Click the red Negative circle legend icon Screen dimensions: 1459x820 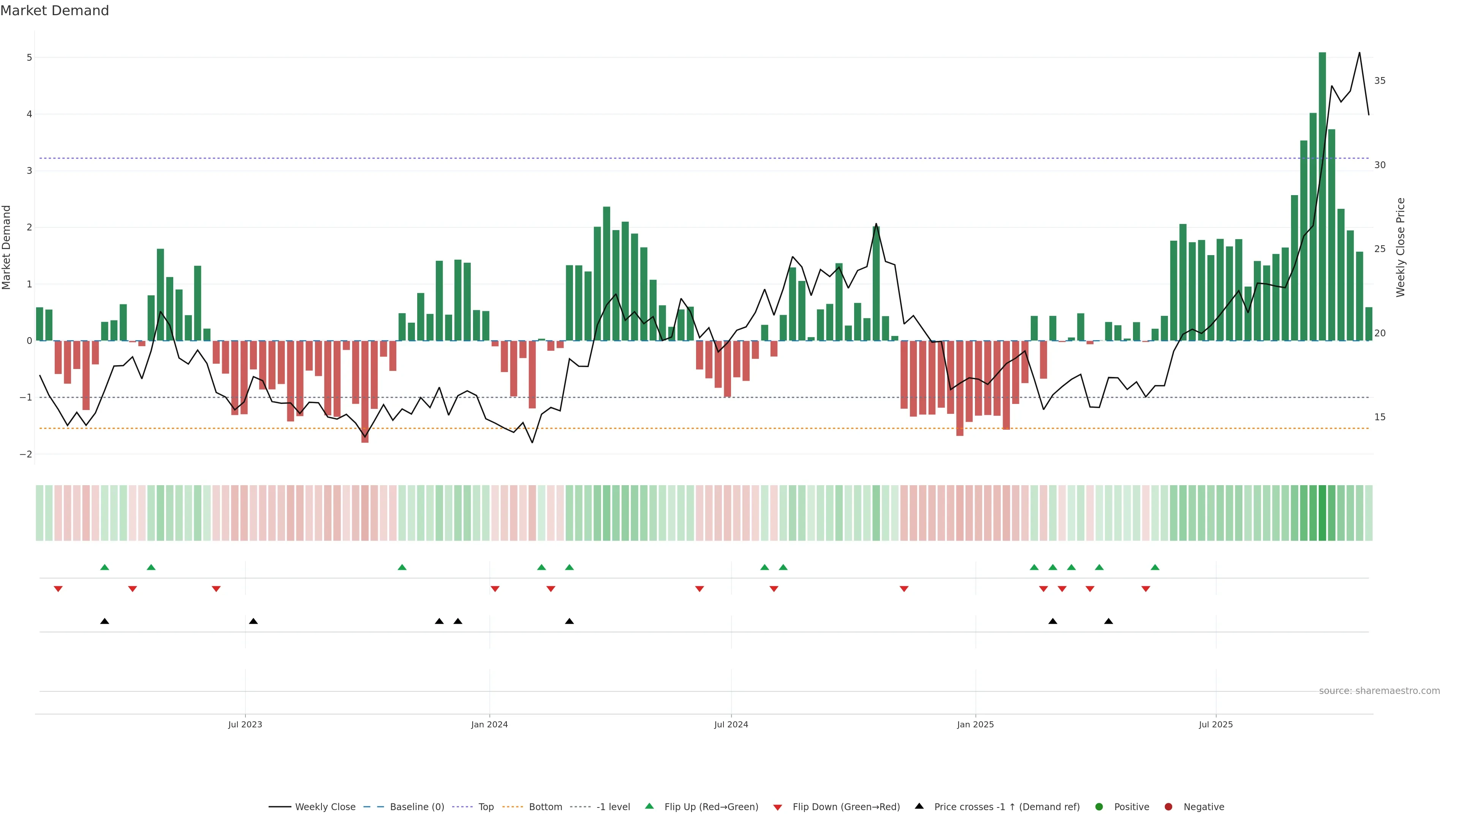[1168, 806]
